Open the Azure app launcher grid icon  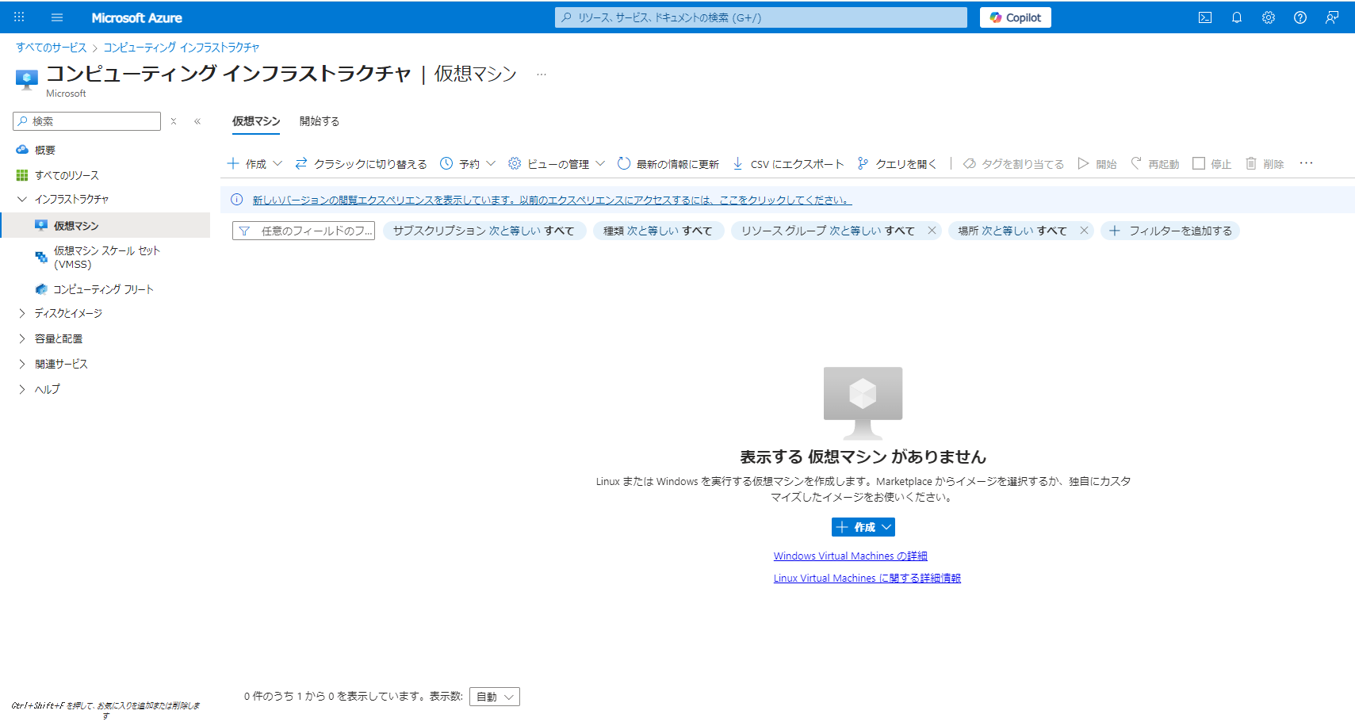tap(19, 17)
